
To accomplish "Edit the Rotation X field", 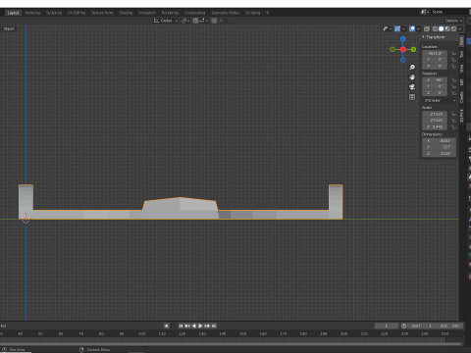I will click(435, 79).
